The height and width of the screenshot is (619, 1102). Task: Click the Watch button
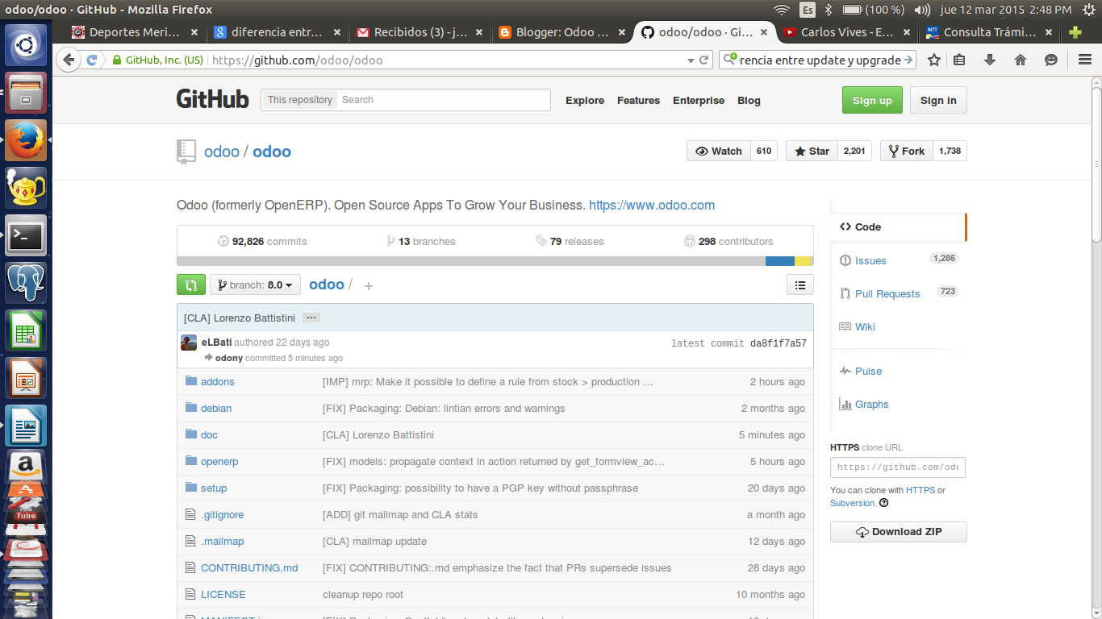point(719,151)
